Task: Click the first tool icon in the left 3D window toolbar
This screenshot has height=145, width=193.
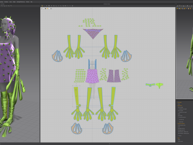Action: point(1,6)
